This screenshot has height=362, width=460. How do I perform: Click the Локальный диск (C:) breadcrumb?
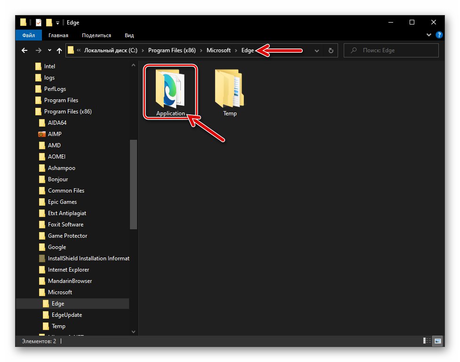pos(111,50)
